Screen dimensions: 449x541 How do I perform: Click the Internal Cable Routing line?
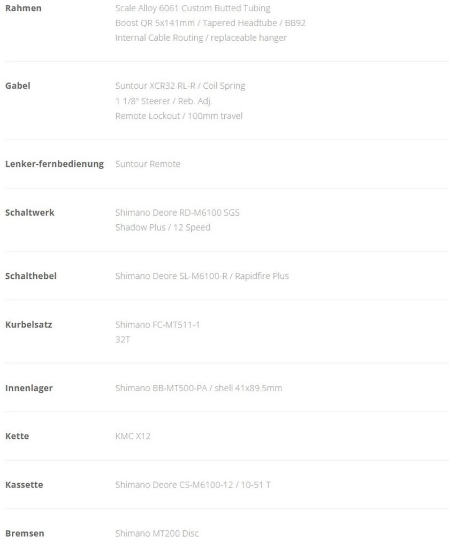pyautogui.click(x=201, y=38)
